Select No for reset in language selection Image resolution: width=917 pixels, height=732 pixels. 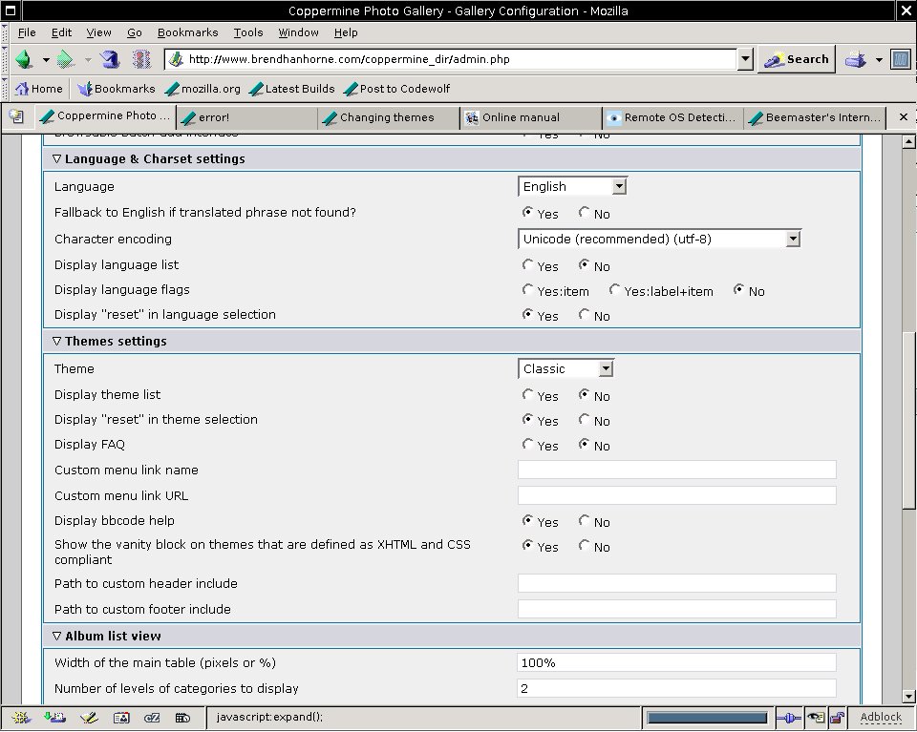(584, 315)
